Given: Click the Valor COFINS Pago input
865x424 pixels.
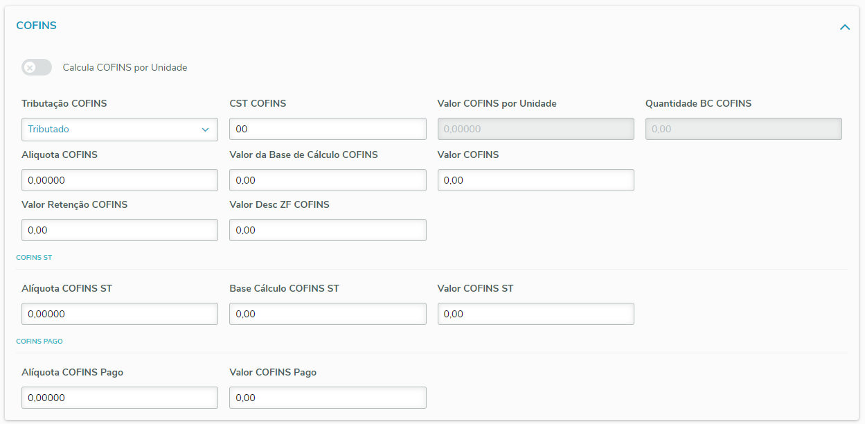Looking at the screenshot, I should [x=328, y=398].
